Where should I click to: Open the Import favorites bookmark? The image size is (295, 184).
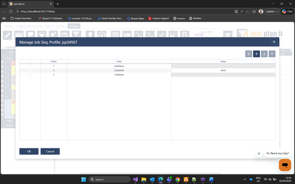pos(21,19)
